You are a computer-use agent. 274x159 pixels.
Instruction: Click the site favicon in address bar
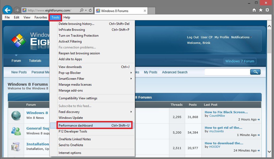click(x=24, y=10)
